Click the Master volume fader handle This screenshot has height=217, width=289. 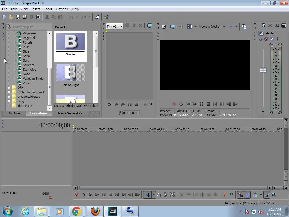point(263,70)
